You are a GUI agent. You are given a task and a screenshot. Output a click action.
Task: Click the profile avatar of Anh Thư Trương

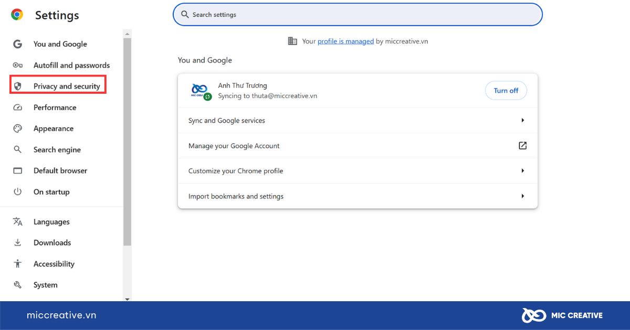[200, 91]
